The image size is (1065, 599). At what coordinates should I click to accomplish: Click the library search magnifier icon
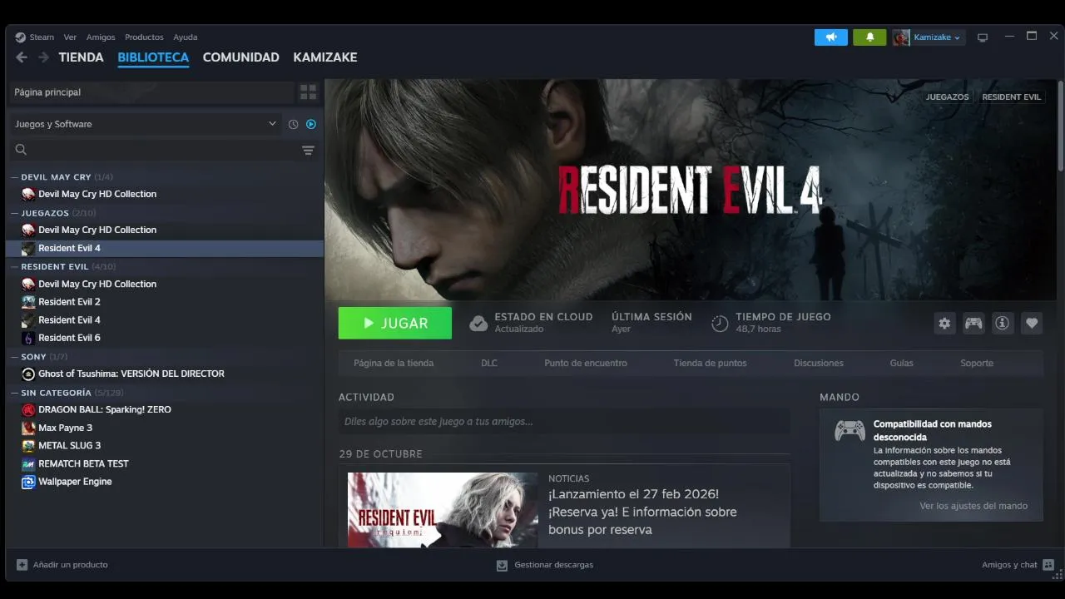22,151
